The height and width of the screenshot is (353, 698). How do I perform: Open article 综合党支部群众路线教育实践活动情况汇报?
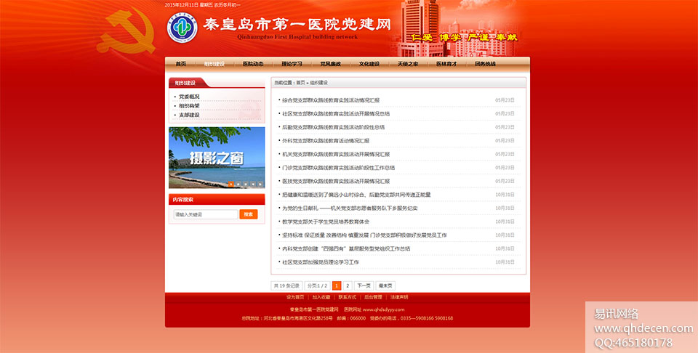[331, 100]
